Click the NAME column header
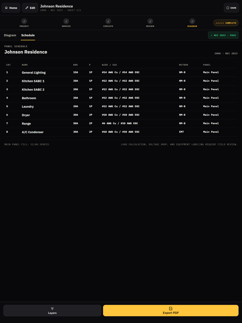The width and height of the screenshot is (242, 323). tap(25, 65)
